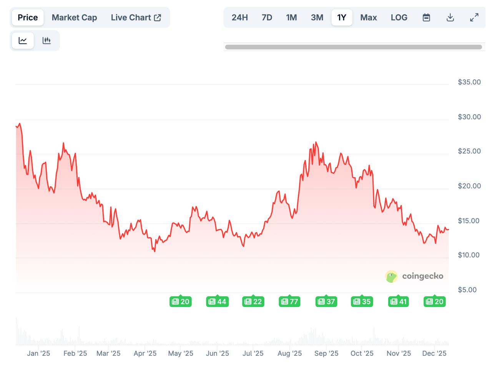This screenshot has height=368, width=492.
Task: Expand chart to fullscreen using the arrows icon
Action: coord(474,17)
